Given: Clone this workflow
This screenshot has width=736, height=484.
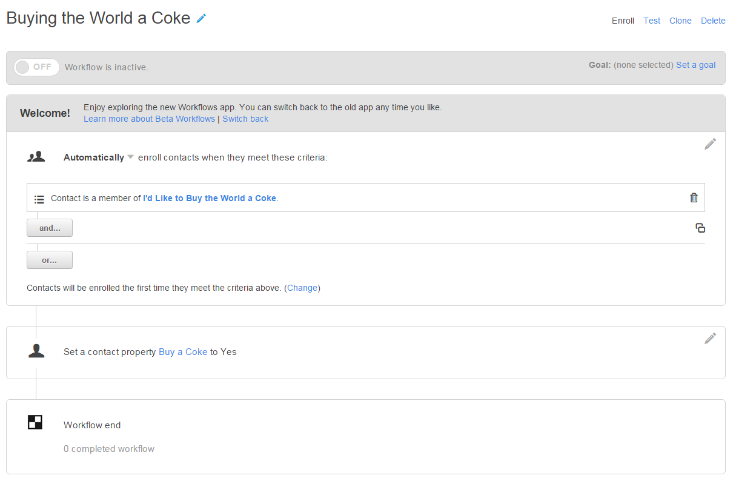Looking at the screenshot, I should click(680, 21).
